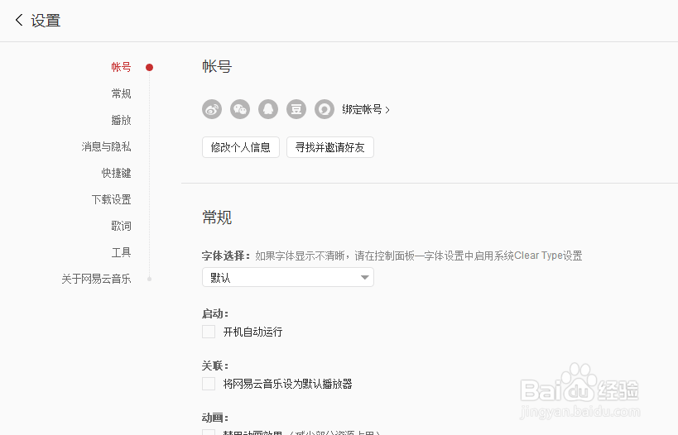Select 工具 in the settings sidebar
Screen dimensions: 678x435
(121, 252)
